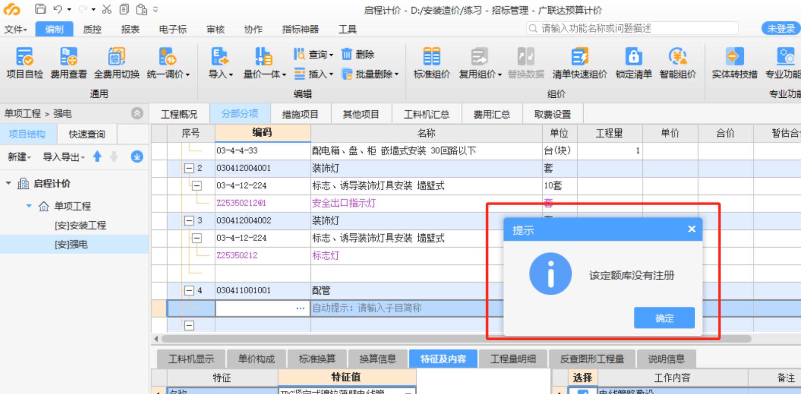
Task: Click the 查询 search tool
Action: (x=313, y=54)
